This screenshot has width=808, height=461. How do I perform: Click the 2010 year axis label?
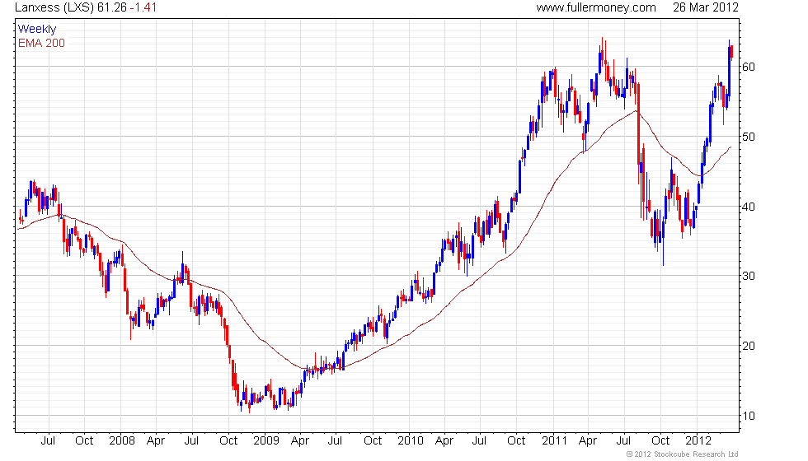pos(411,441)
